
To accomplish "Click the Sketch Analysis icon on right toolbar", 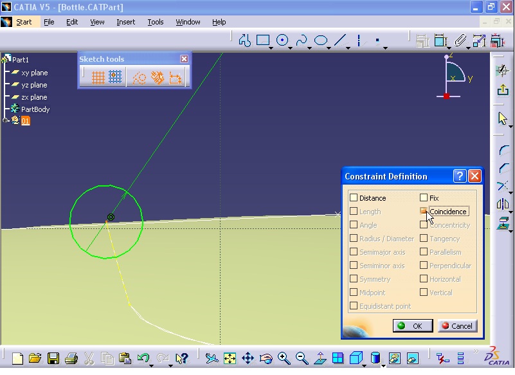I will point(503,71).
